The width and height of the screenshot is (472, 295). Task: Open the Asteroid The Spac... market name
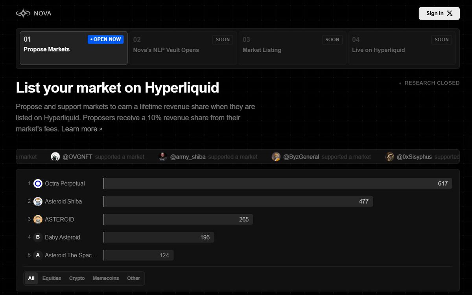pos(71,255)
